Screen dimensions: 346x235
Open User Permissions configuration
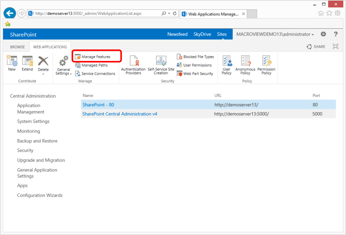(x=195, y=65)
